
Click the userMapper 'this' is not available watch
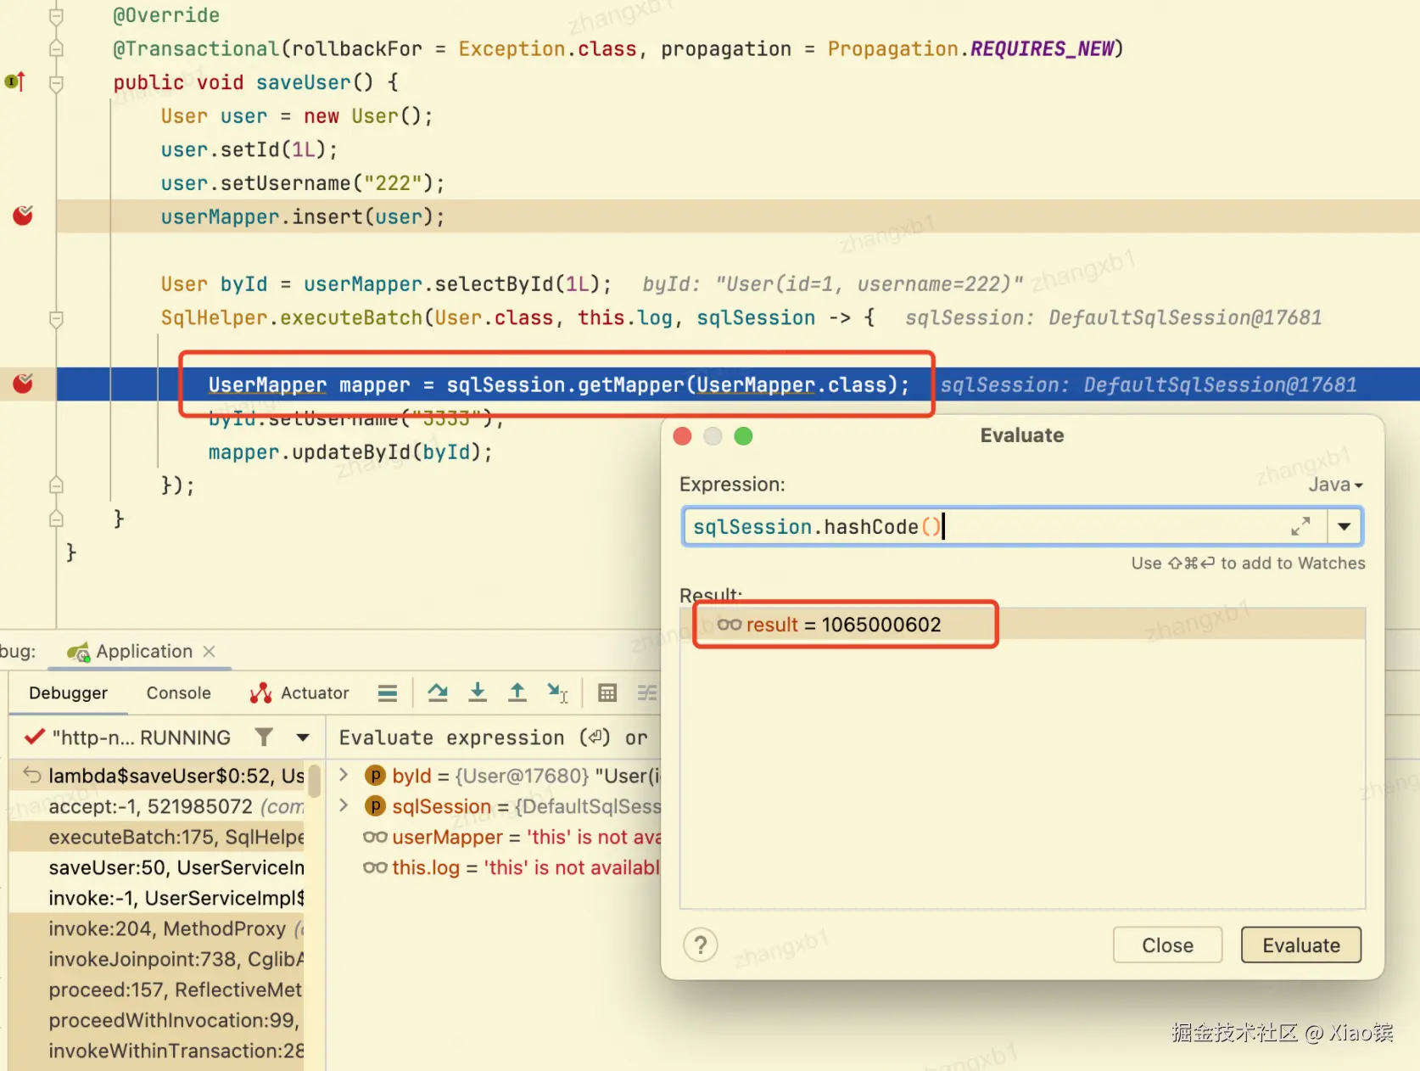(x=526, y=838)
